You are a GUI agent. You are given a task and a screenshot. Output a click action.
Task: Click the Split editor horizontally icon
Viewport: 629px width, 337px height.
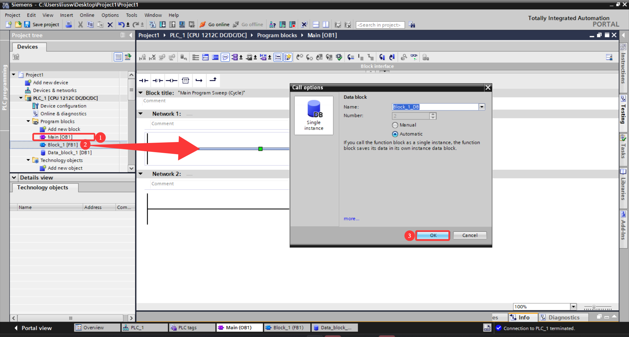click(x=316, y=25)
